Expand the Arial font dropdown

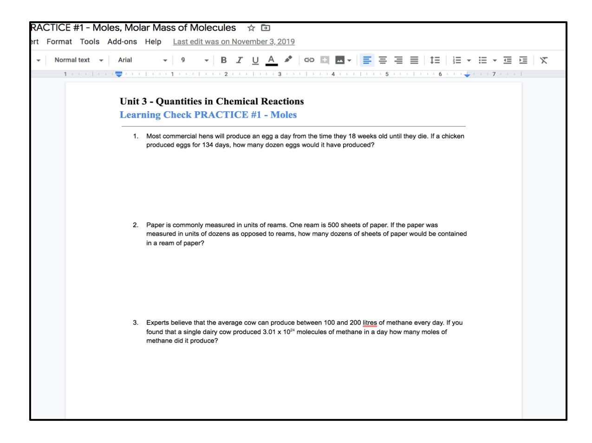pyautogui.click(x=142, y=60)
